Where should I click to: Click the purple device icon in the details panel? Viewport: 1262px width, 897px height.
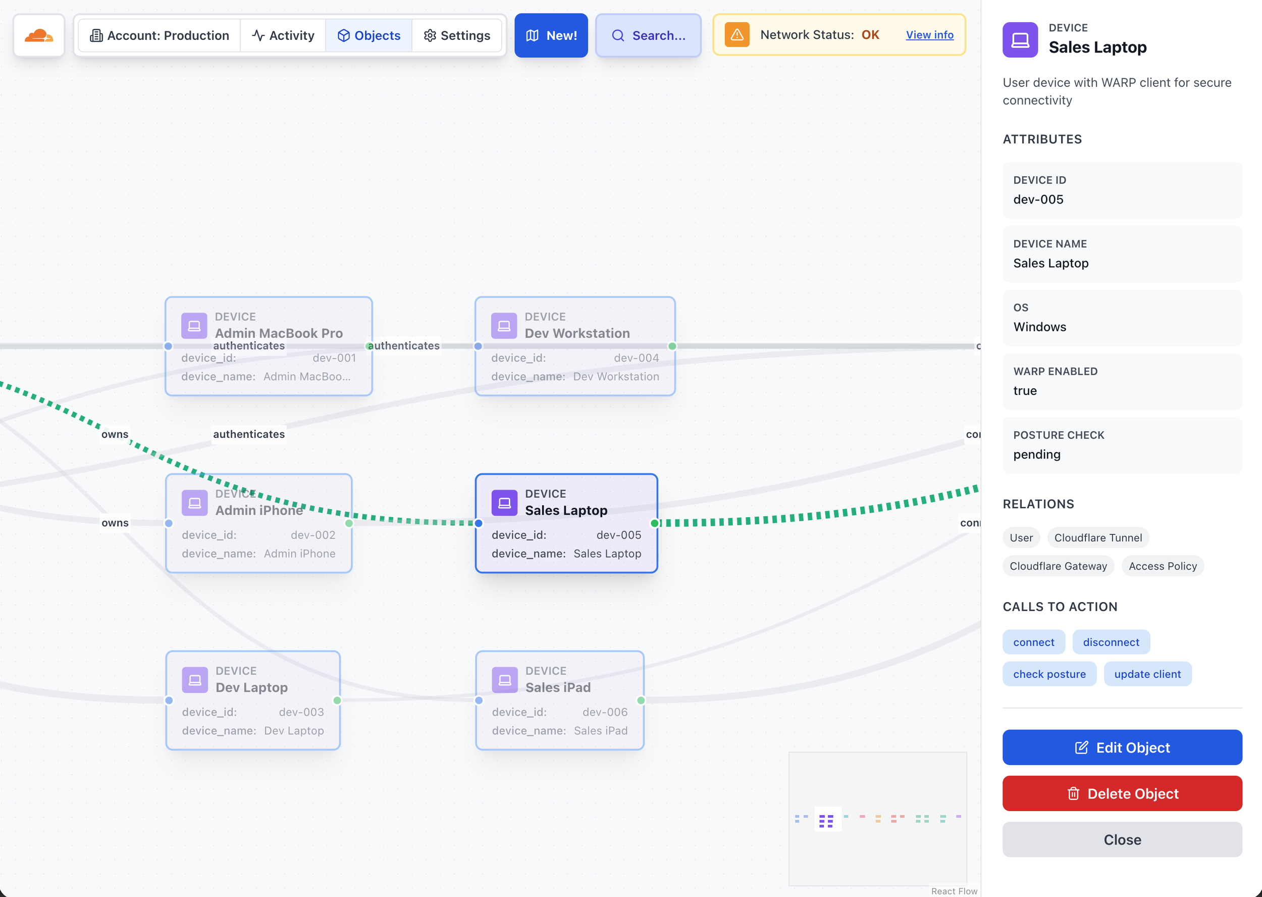click(x=1020, y=39)
